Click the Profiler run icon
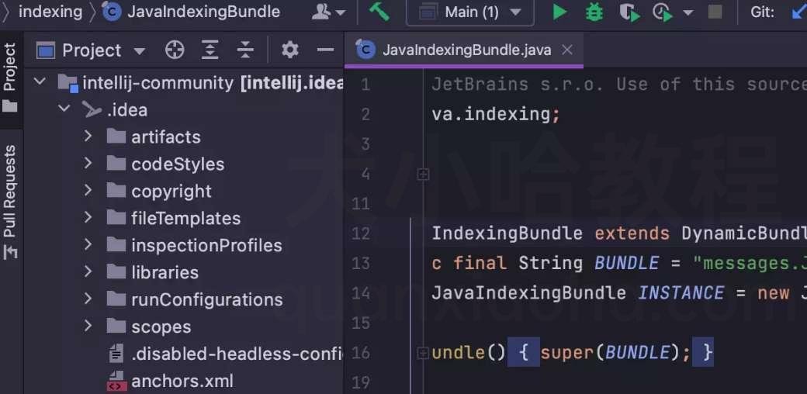Viewport: 807px width, 394px height. [663, 12]
